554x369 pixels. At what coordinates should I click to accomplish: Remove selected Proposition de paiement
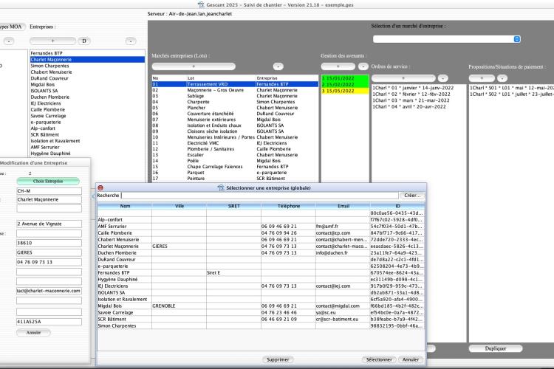pos(502,78)
